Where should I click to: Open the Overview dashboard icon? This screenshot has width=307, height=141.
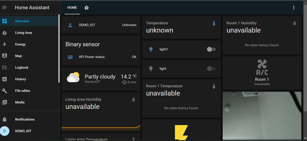click(x=4, y=21)
